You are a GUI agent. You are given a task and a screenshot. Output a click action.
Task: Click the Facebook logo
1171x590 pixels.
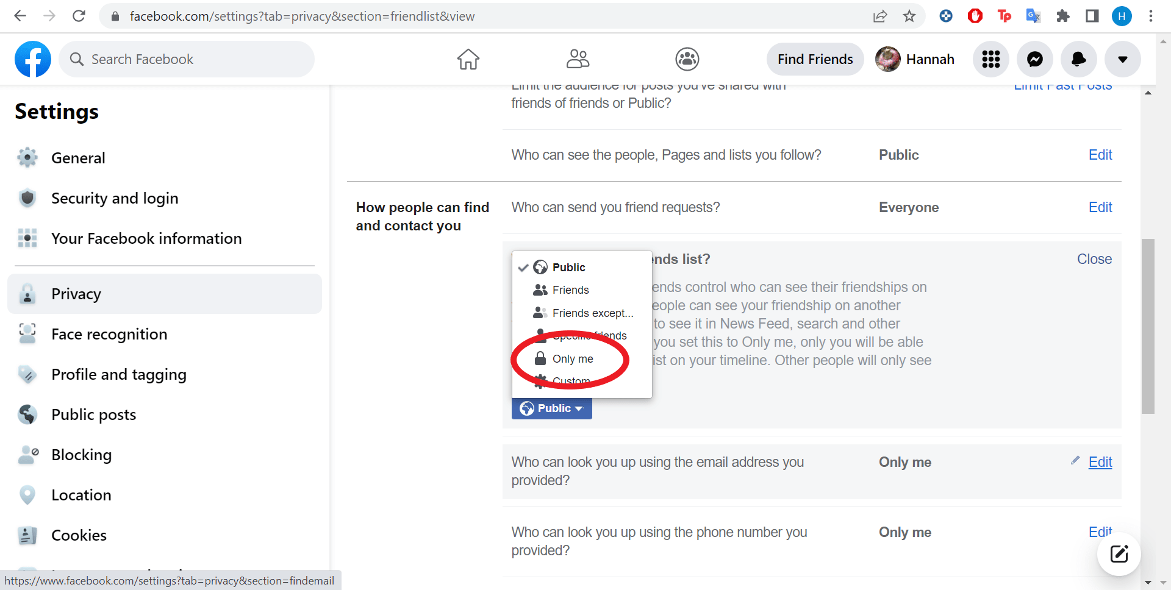click(x=33, y=59)
